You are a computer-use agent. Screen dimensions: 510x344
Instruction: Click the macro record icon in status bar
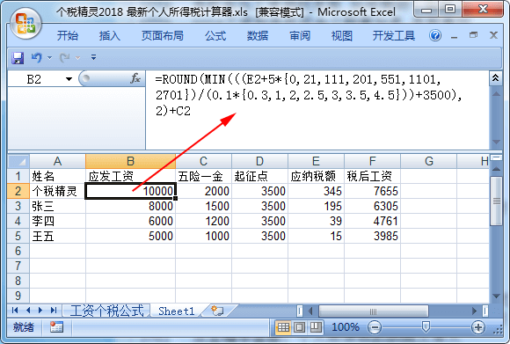(56, 327)
